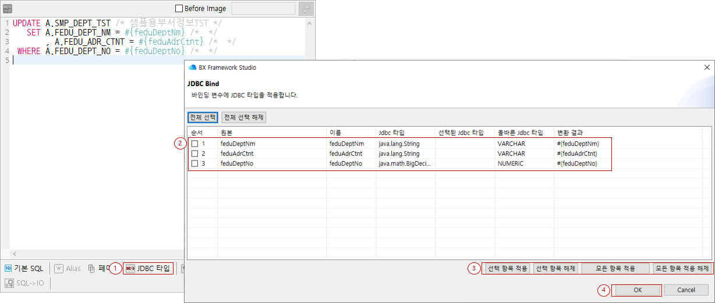Click the paging (페이) copy icon
This screenshot has width=715, height=303.
pos(91,268)
